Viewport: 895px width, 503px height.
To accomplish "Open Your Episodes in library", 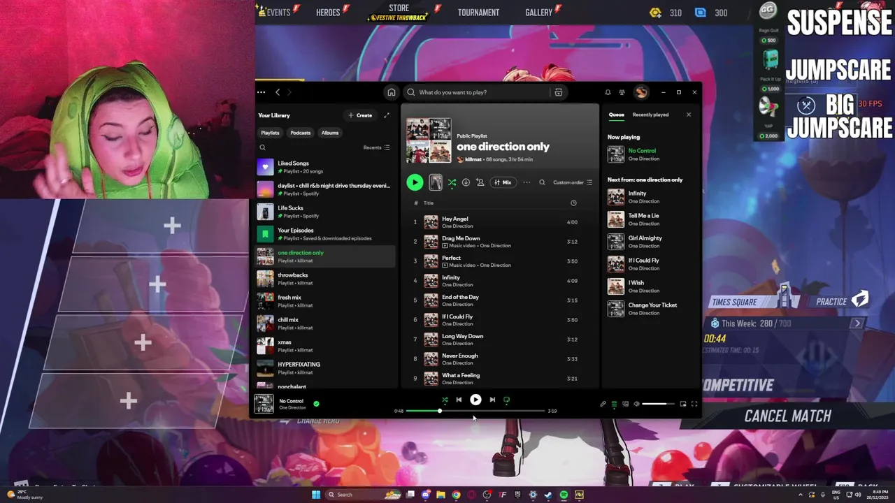I will (325, 234).
